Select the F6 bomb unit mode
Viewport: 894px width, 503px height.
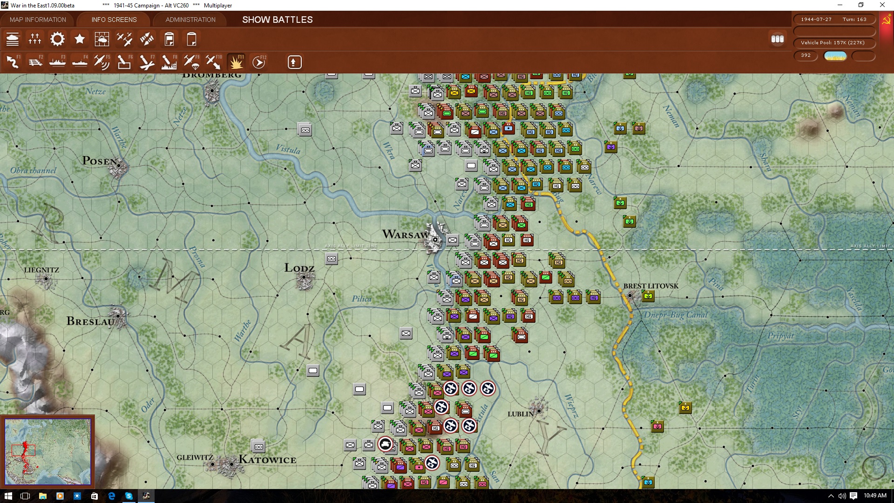click(x=124, y=62)
